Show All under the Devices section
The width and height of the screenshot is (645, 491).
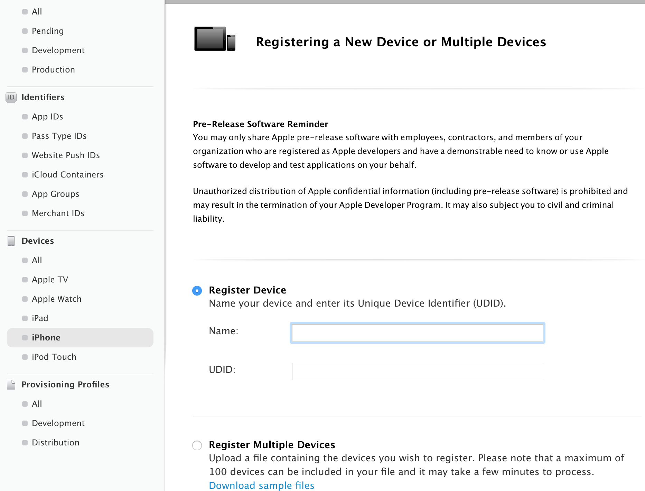pyautogui.click(x=37, y=260)
